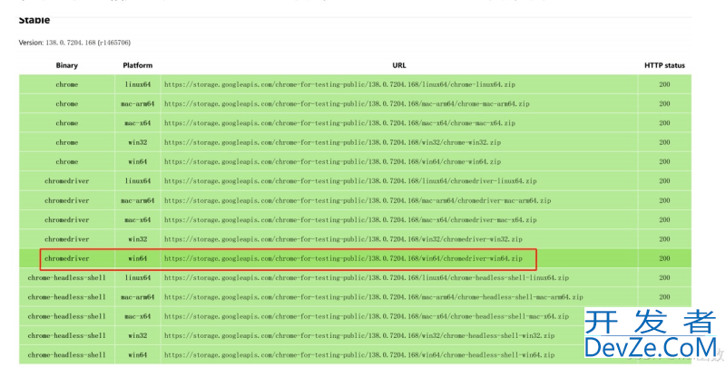Click 'win32' platform cell in chromedriver row
The width and height of the screenshot is (726, 367).
pos(138,239)
